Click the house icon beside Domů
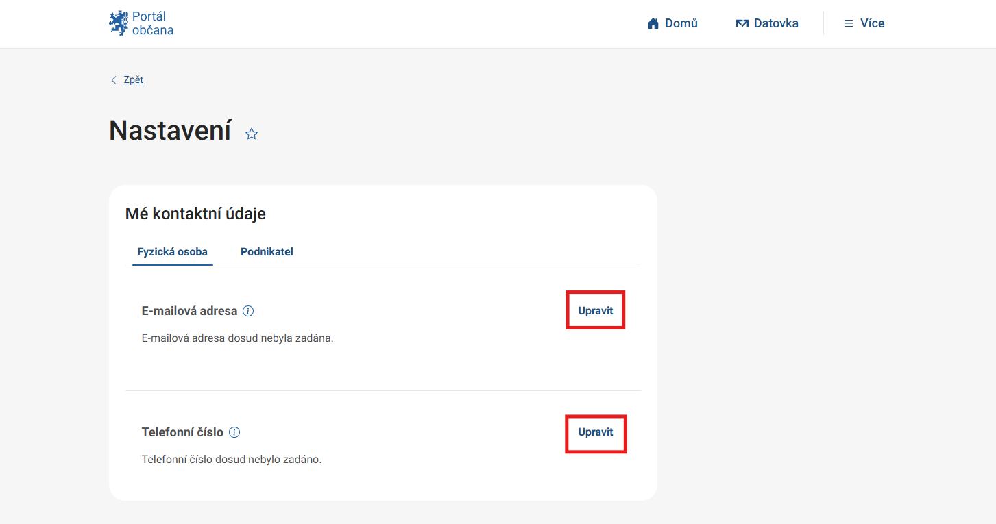This screenshot has height=524, width=996. [653, 24]
